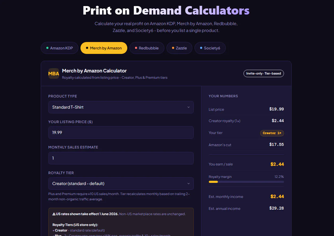The image size is (334, 236).
Task: Click the Merch by Amazon Calculator title
Action: pos(94,71)
